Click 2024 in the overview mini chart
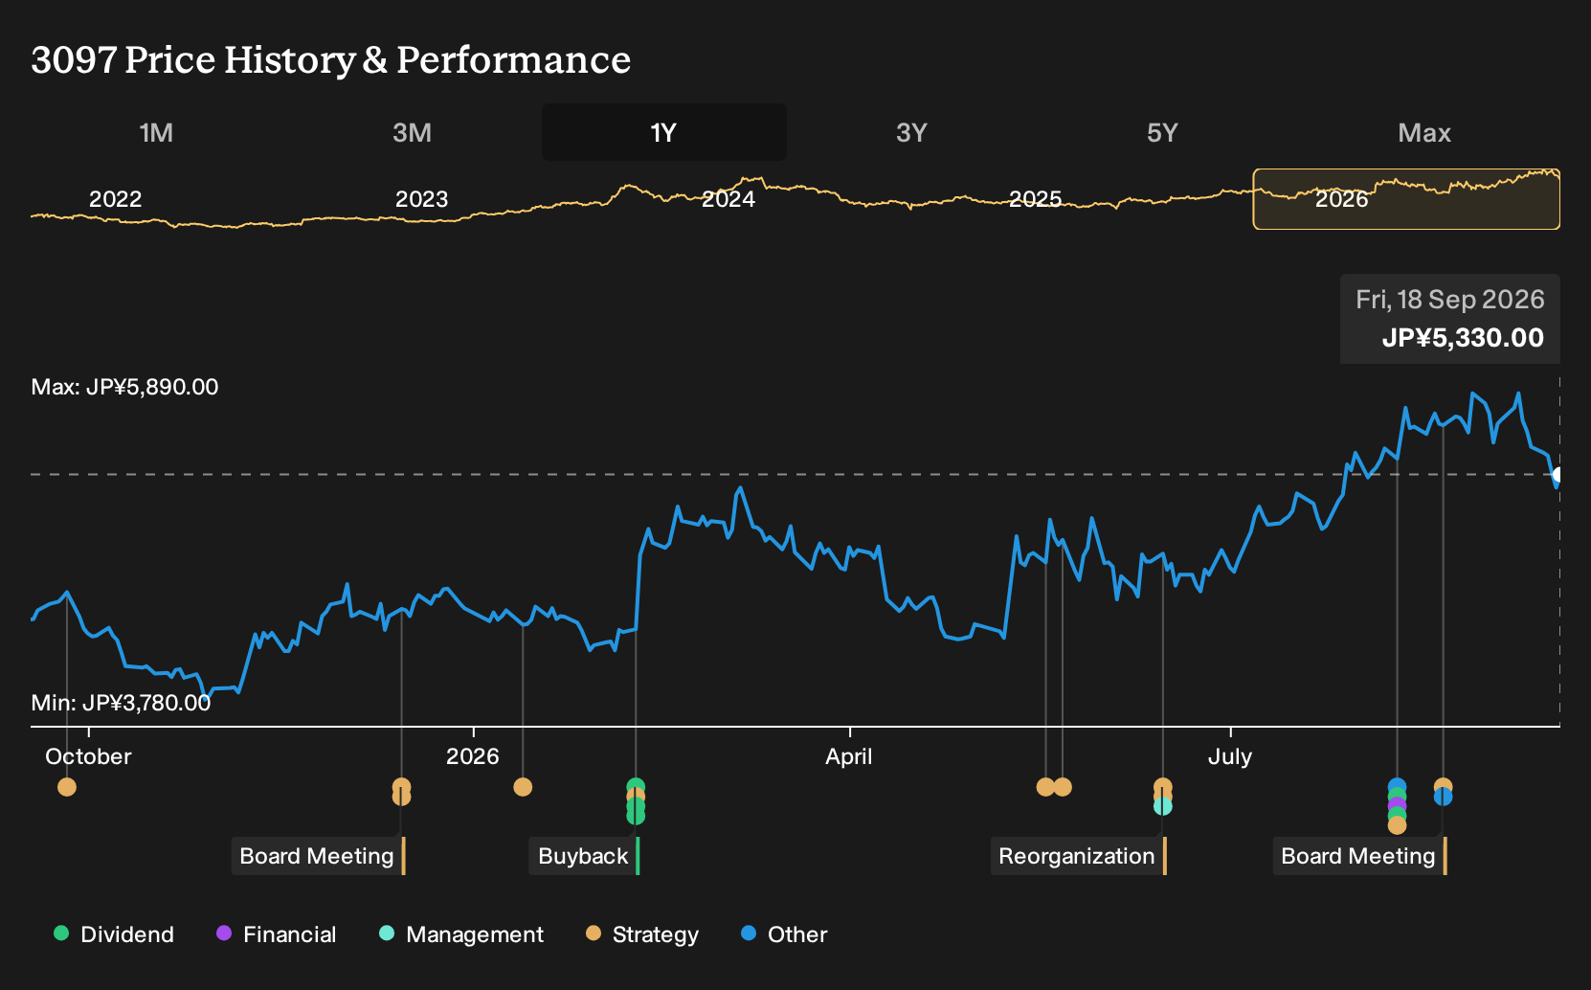This screenshot has height=990, width=1591. 728,199
